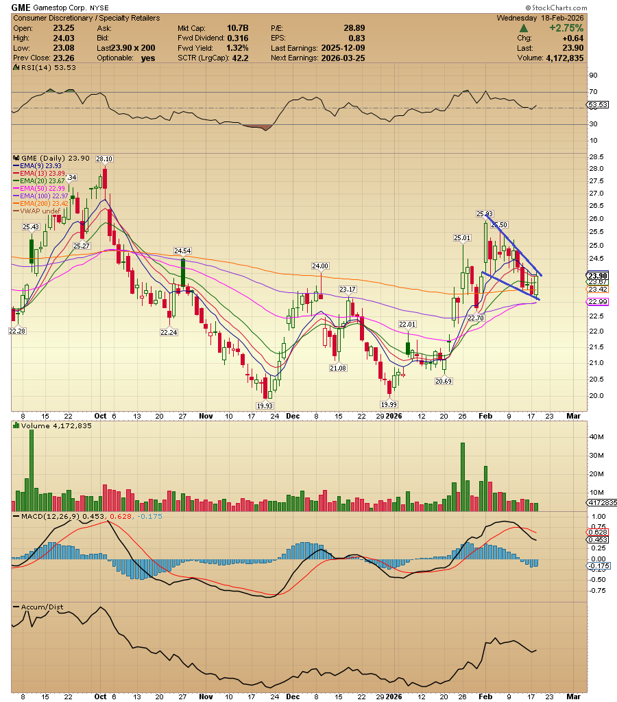Click the 20.69 price annotation
The width and height of the screenshot is (617, 702).
coord(444,381)
